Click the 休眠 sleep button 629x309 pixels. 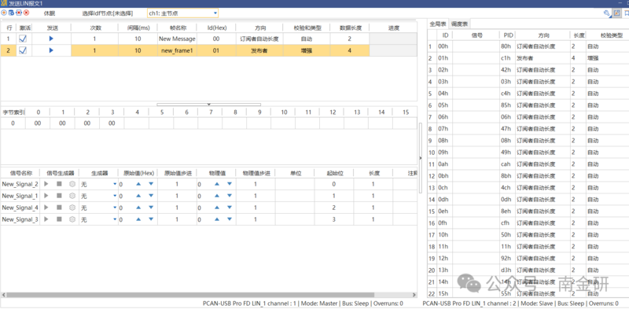(x=50, y=13)
